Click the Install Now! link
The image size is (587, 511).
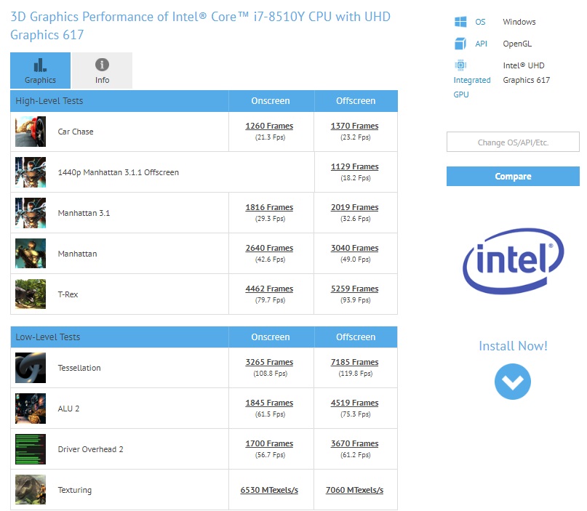(x=513, y=346)
